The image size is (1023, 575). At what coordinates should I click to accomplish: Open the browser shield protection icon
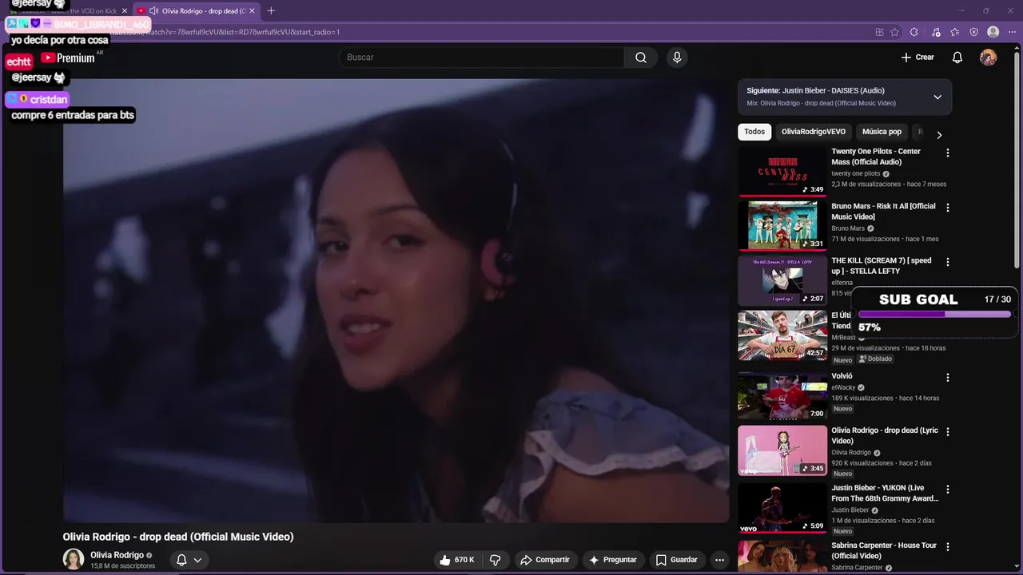(x=973, y=32)
